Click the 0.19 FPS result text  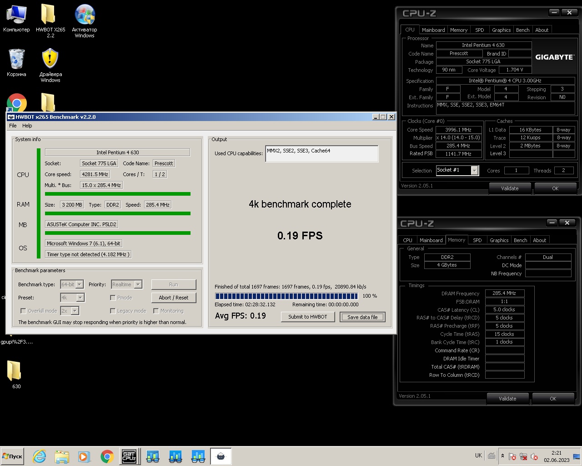click(x=300, y=236)
